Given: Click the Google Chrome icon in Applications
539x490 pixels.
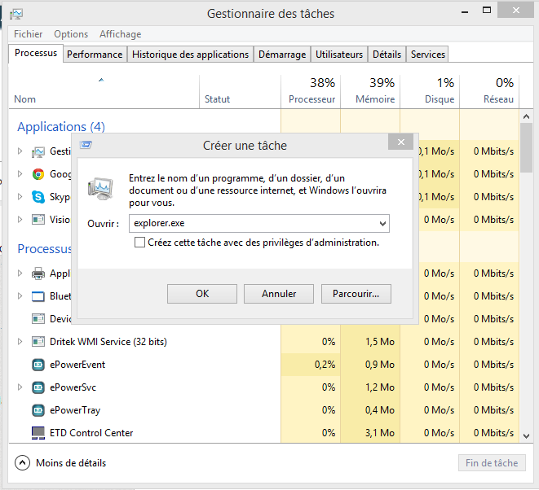Looking at the screenshot, I should [38, 174].
